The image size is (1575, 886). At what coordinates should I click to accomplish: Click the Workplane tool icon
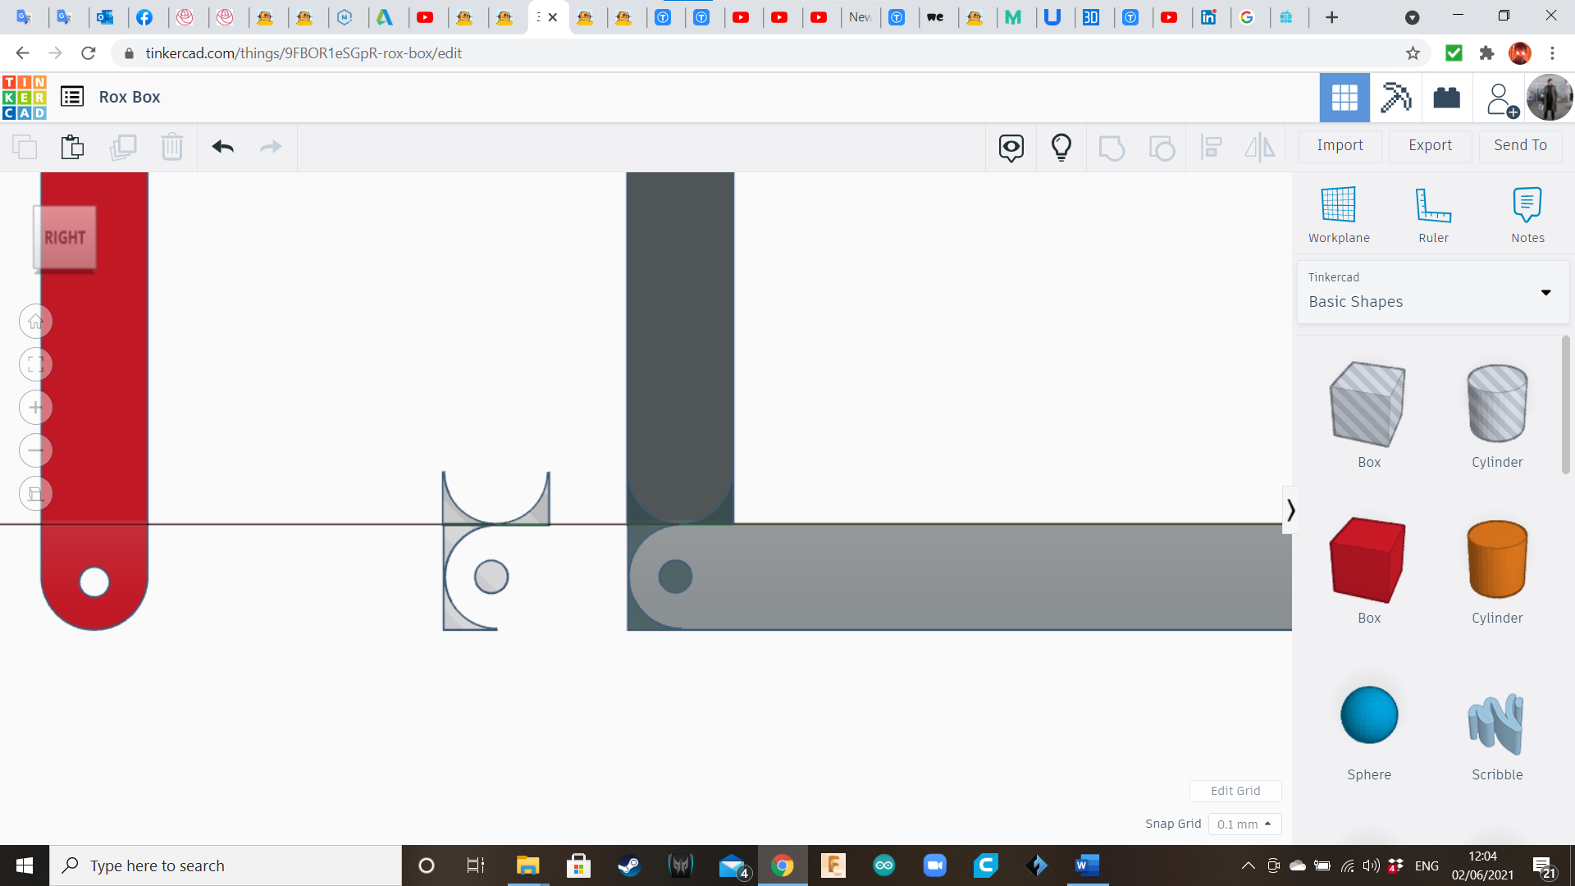1338,205
